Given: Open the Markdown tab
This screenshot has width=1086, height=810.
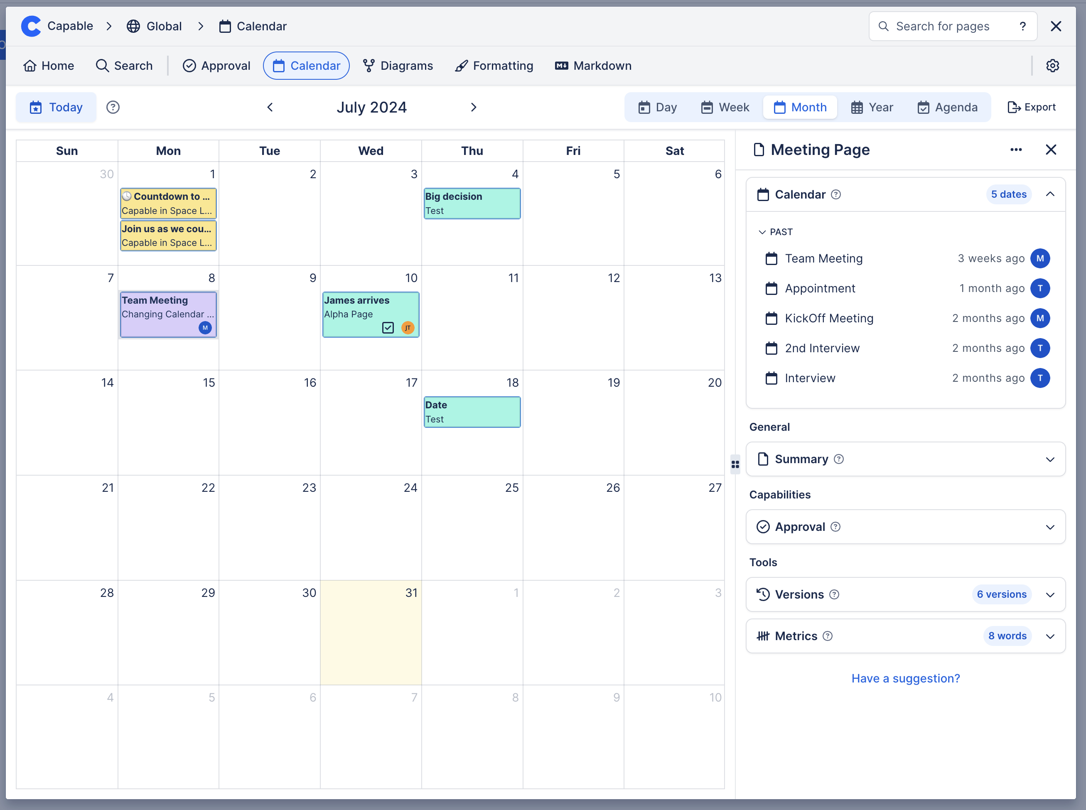Looking at the screenshot, I should (593, 66).
